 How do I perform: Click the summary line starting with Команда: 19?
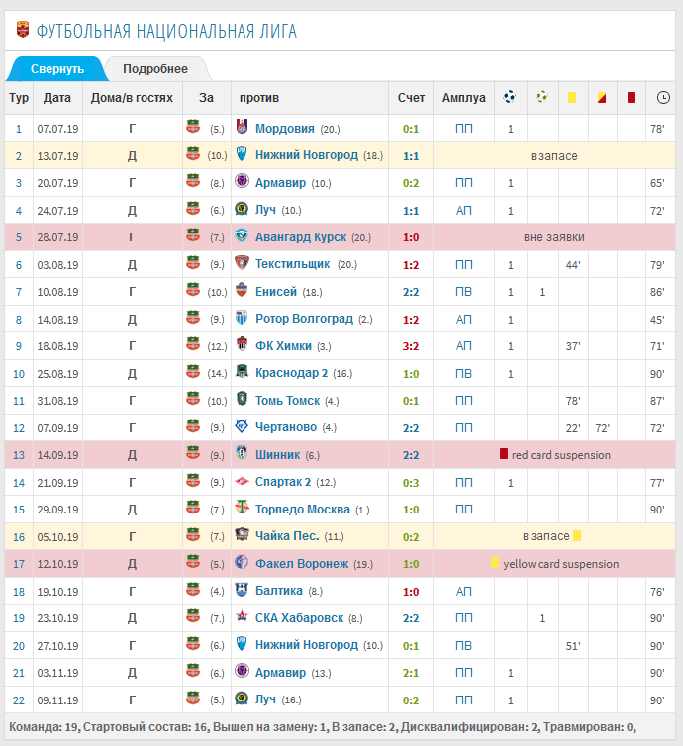point(323,727)
